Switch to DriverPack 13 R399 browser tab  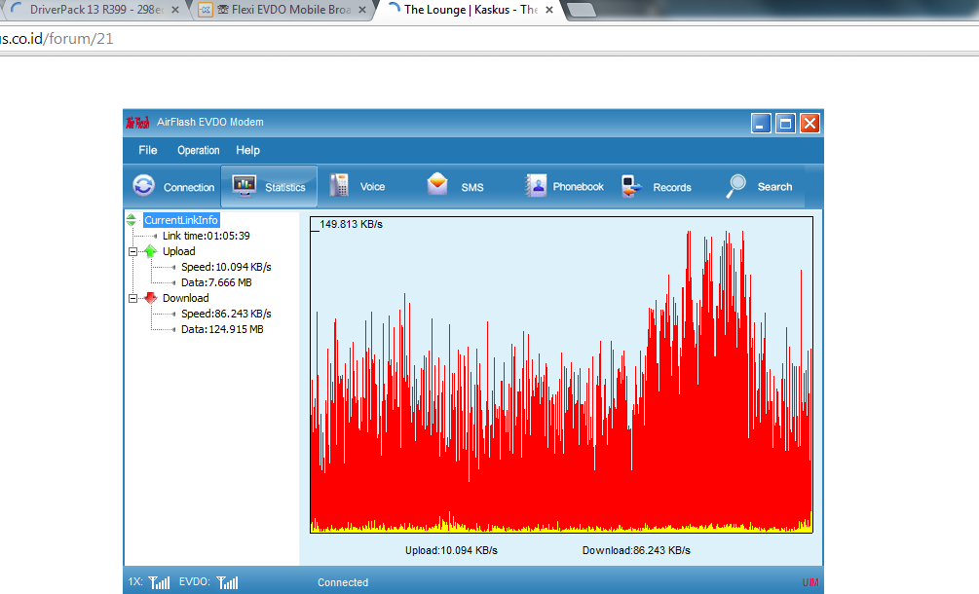[x=94, y=10]
